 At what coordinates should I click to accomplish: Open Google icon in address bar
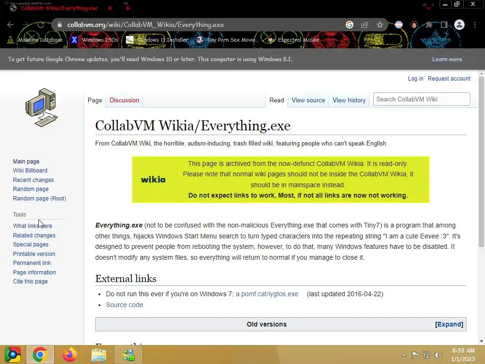pyautogui.click(x=350, y=25)
